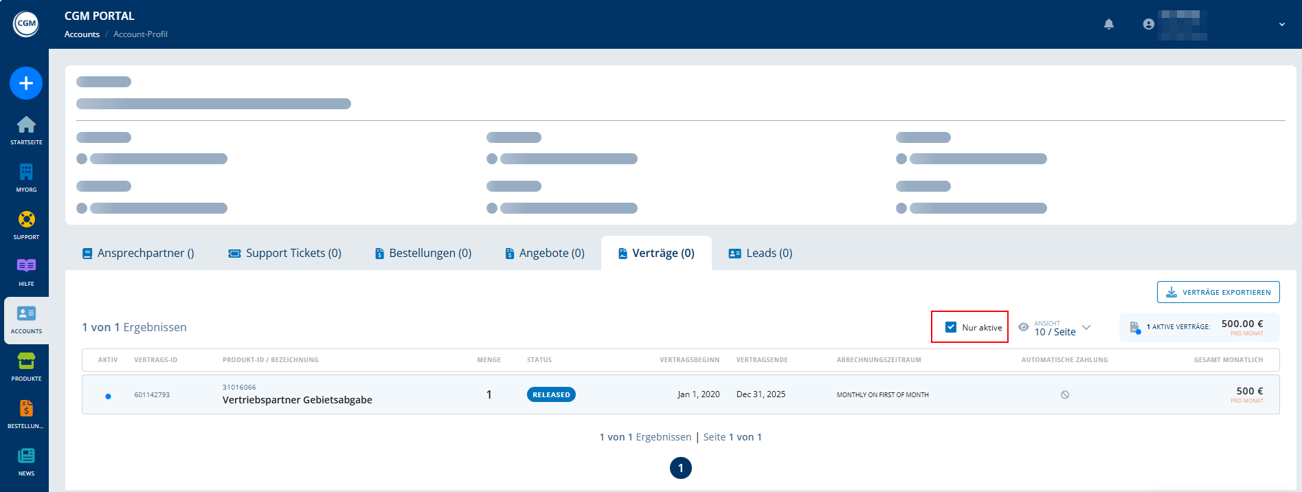Click 500.00 € active contracts summary
Screen dimensions: 1302x492
pos(1242,324)
